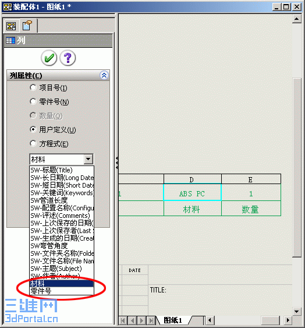Click column header D in table
The width and height of the screenshot is (305, 328).
pos(192,179)
